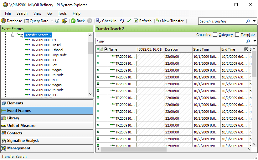Open the Help menu
This screenshot has height=160, width=258.
point(76,13)
